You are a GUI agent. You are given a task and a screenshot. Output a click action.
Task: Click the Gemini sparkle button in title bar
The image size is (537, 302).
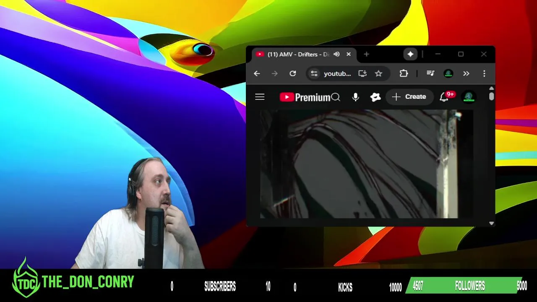pyautogui.click(x=410, y=54)
